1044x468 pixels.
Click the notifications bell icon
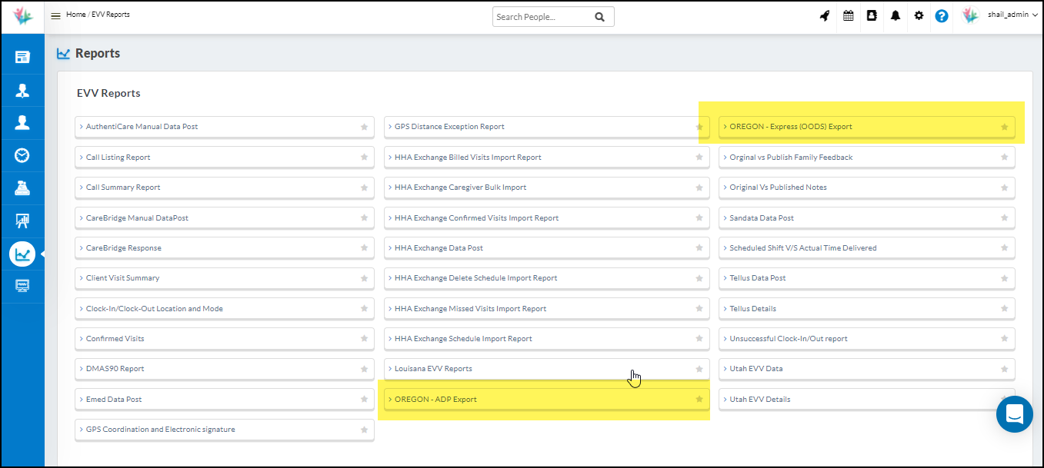pos(896,15)
